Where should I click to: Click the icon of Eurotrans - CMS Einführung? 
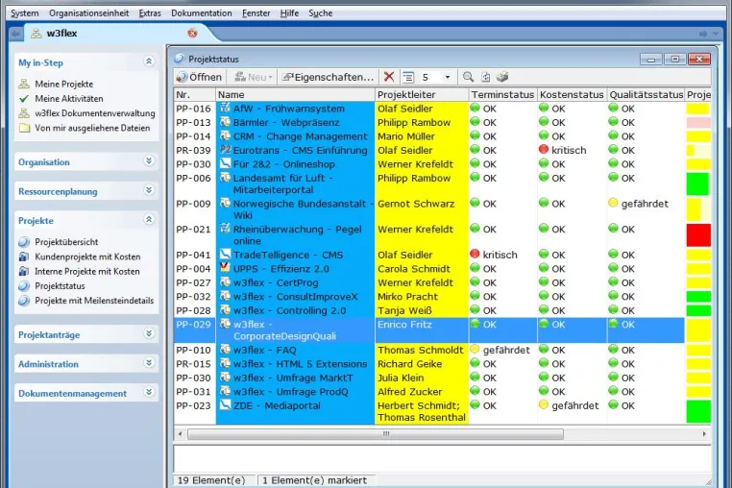(x=225, y=150)
